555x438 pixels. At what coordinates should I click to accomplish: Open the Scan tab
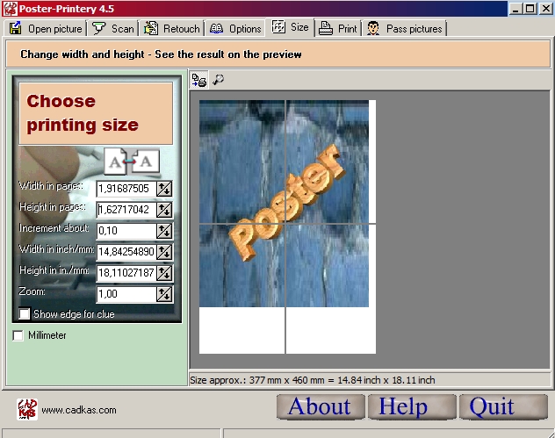(x=113, y=29)
